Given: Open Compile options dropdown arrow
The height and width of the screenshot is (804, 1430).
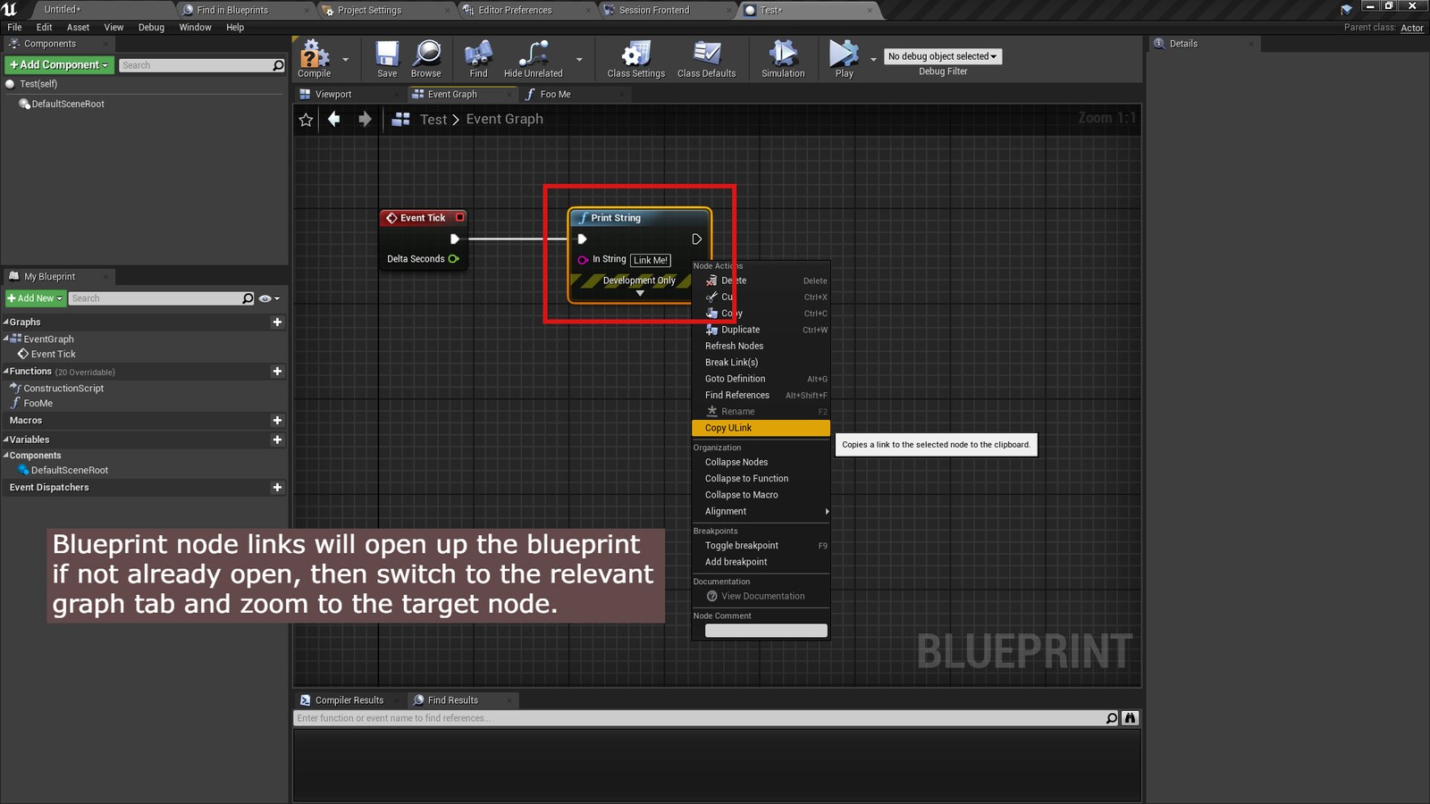Looking at the screenshot, I should pos(345,60).
